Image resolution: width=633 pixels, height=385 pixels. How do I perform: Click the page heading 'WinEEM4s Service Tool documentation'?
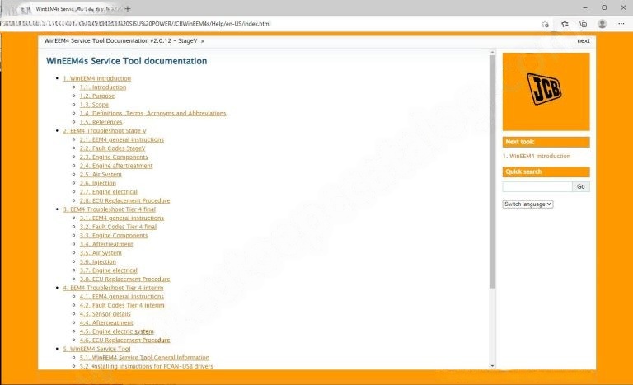point(126,61)
